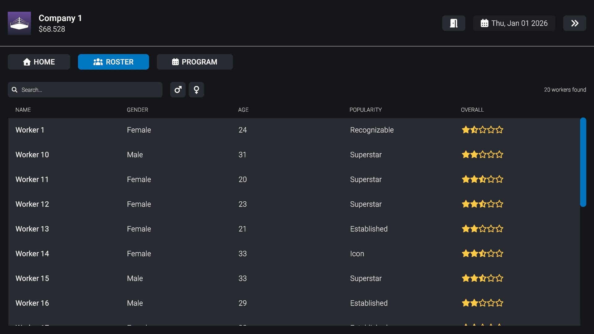
Task: Toggle the male gender filter
Action: tap(178, 90)
